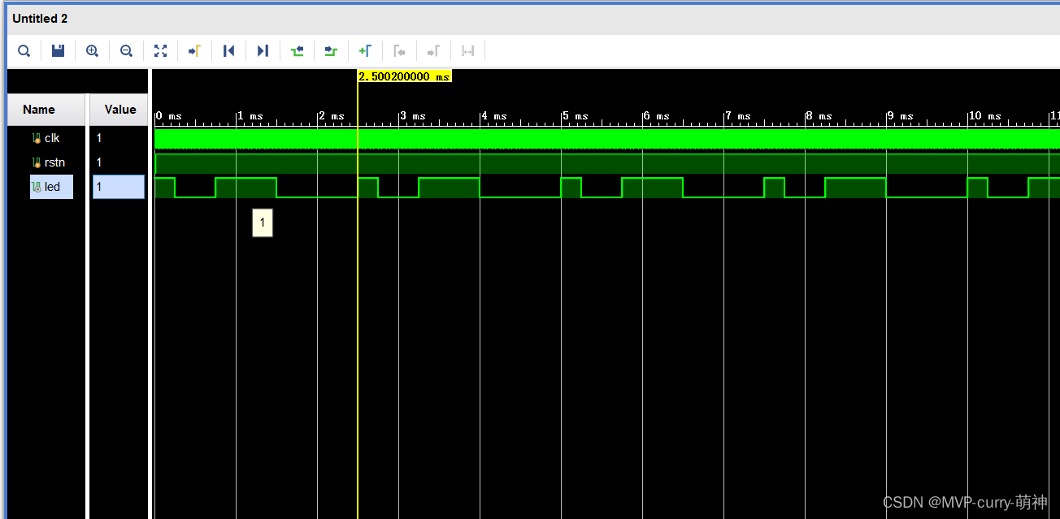Click the next marker icon
This screenshot has width=1060, height=519.
pyautogui.click(x=433, y=51)
